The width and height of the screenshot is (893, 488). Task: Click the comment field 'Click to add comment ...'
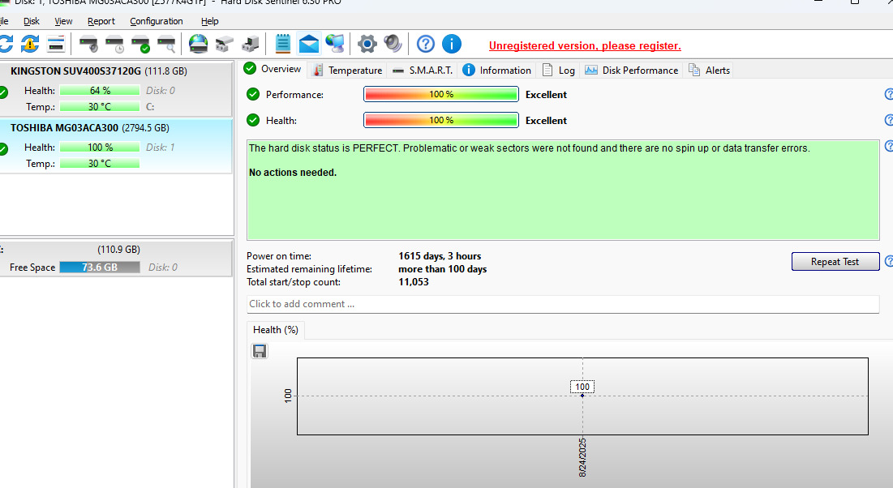tap(563, 304)
